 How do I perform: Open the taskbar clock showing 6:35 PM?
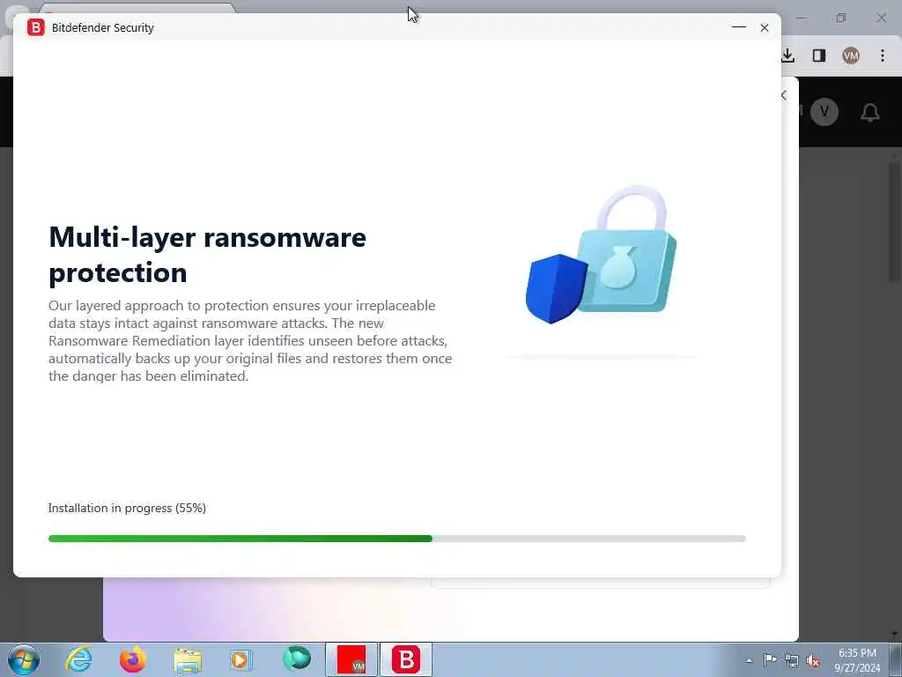coord(857,660)
